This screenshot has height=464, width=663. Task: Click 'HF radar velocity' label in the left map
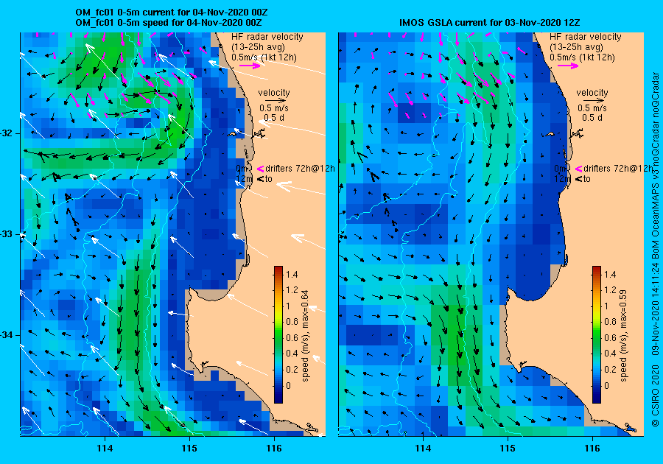[x=267, y=37]
